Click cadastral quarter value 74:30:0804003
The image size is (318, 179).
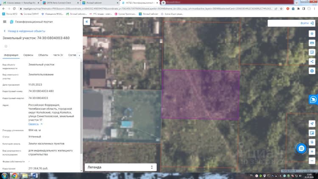38,98
